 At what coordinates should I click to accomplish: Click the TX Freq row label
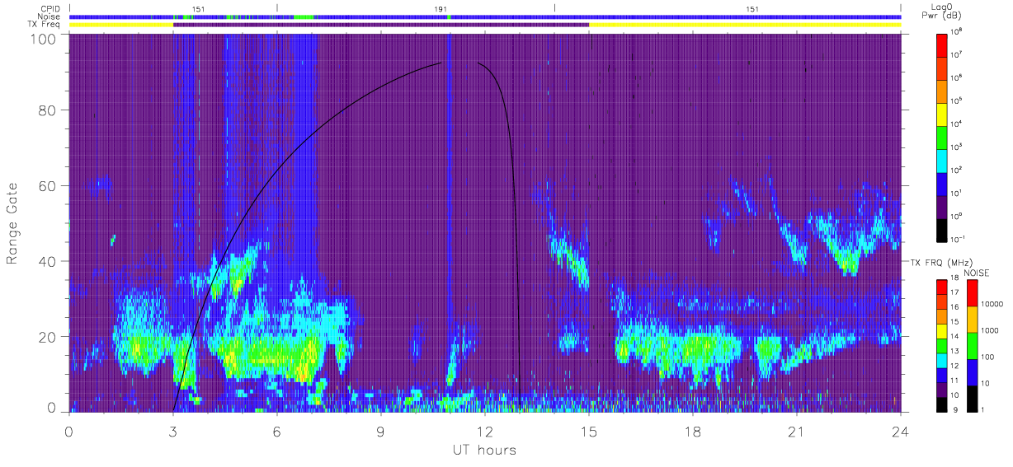(45, 25)
